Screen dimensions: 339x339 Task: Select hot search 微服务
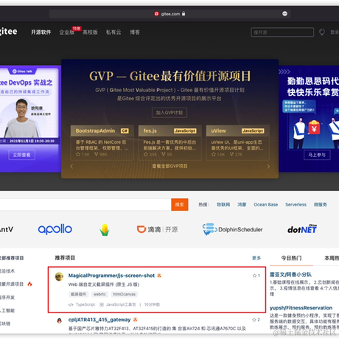(321, 205)
